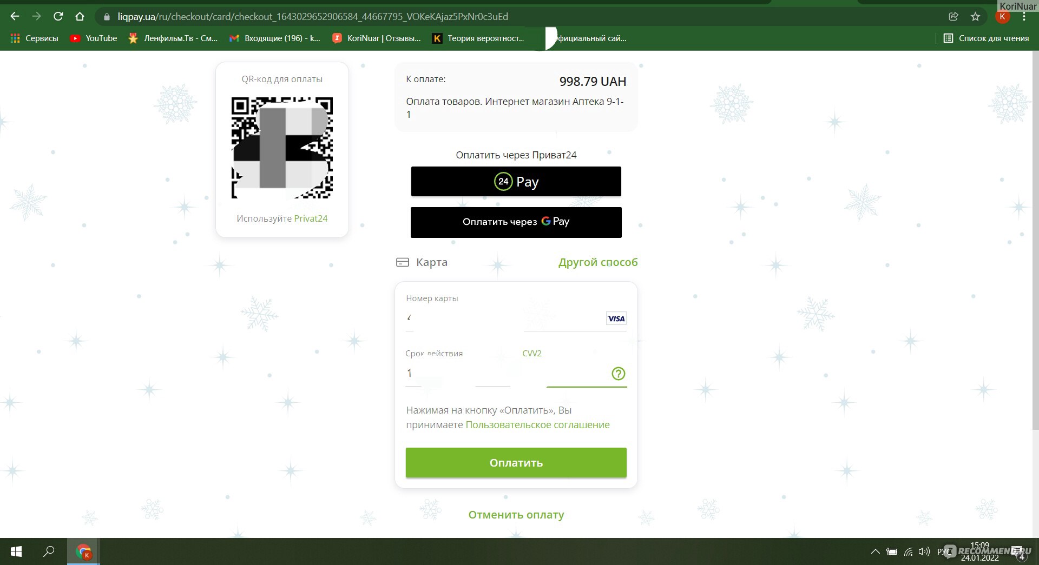Open the Wi-Fi network tray icon
The height and width of the screenshot is (565, 1039).
(909, 551)
